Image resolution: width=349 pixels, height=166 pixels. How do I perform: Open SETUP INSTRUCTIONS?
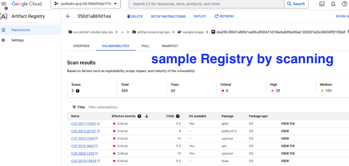pos(168,16)
